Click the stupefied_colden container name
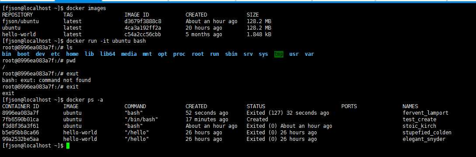Screen dimensions: 476x157 click(x=427, y=133)
